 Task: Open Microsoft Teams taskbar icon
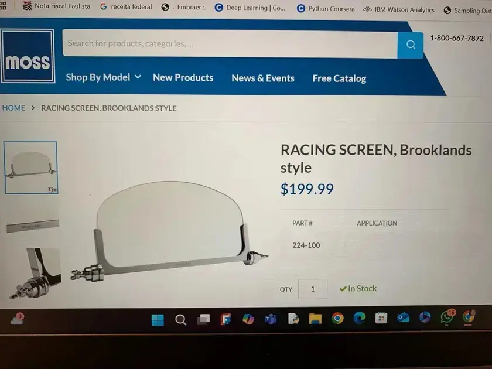coord(271,319)
